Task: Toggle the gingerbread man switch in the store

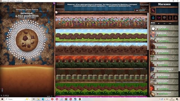Action: tap(170, 18)
